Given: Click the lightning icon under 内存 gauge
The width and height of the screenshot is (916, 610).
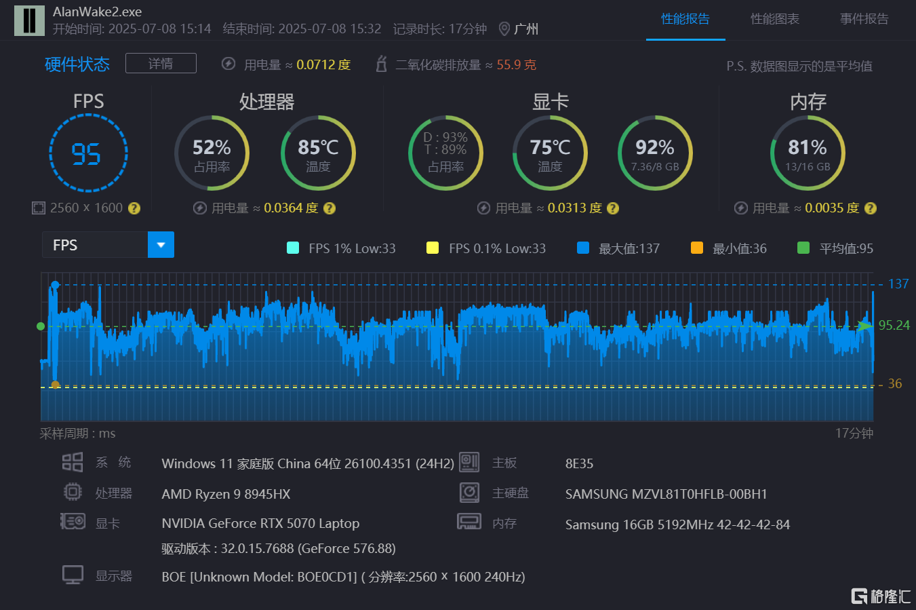Looking at the screenshot, I should 741,208.
